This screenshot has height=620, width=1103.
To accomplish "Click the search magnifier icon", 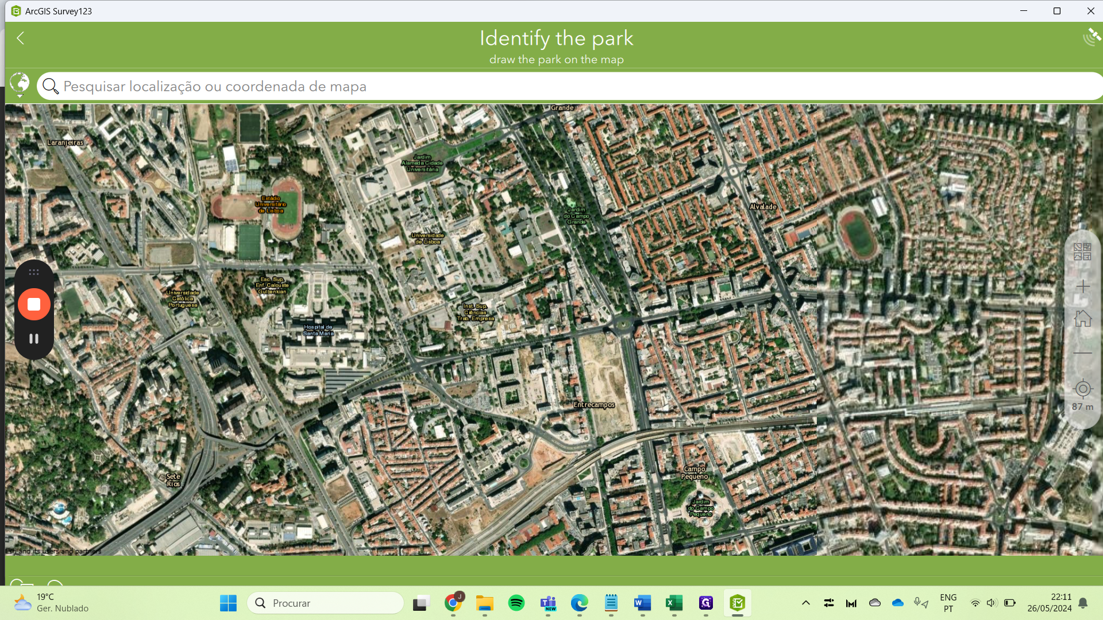I will tap(51, 86).
